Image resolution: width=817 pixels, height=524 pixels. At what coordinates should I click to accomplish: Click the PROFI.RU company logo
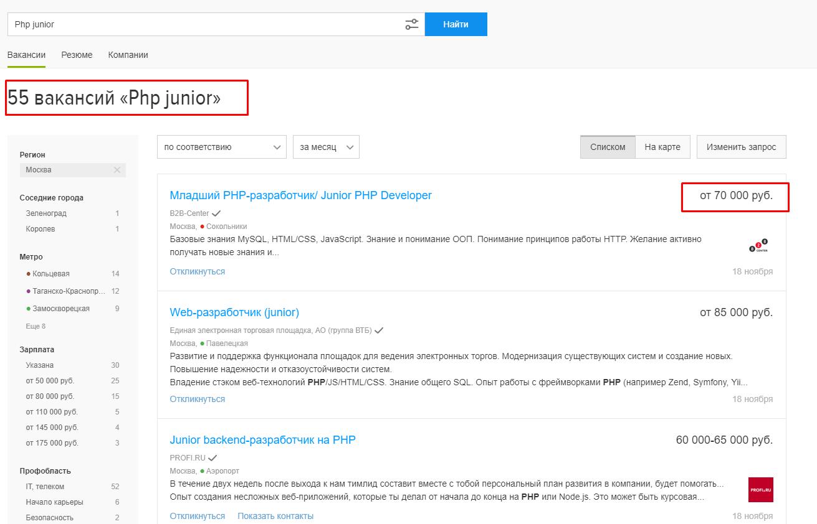(x=760, y=490)
